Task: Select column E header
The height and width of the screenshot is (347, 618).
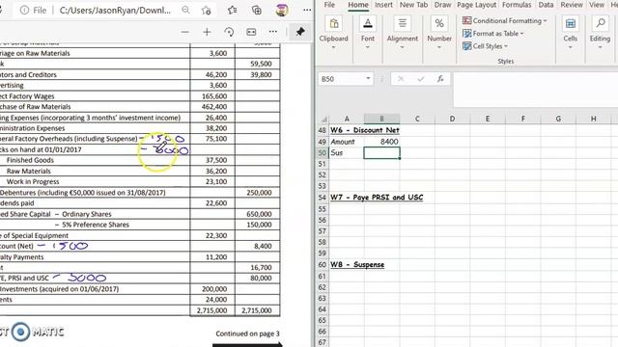Action: pyautogui.click(x=488, y=119)
